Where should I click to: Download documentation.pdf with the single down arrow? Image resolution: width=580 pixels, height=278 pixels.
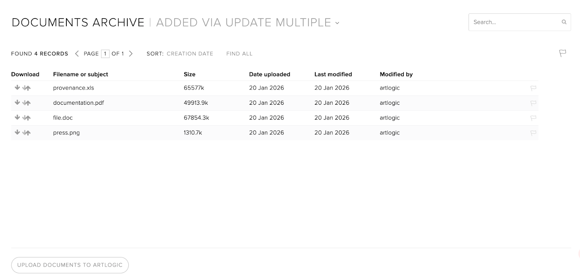17,103
